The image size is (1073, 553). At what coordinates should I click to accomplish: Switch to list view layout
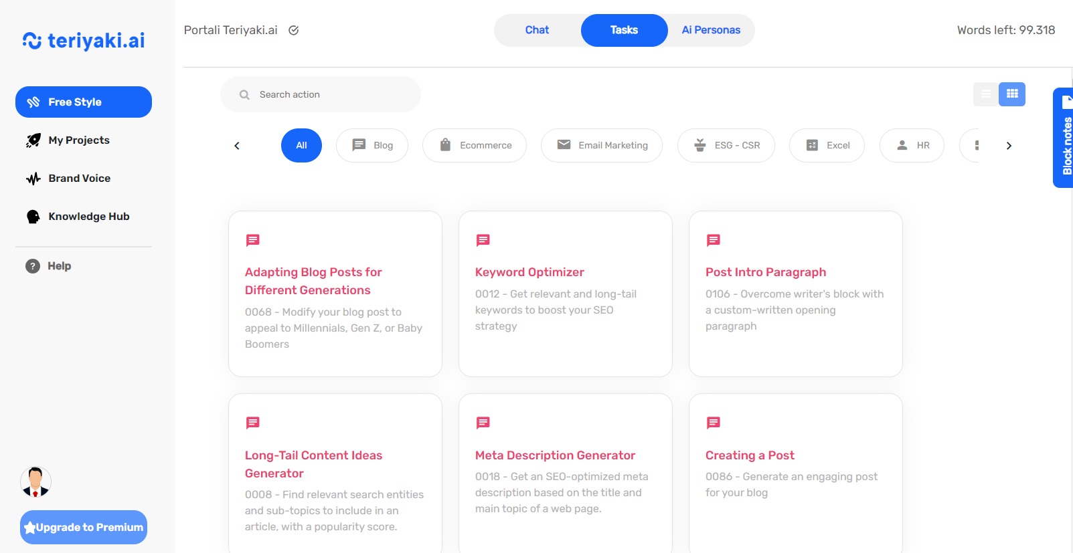pyautogui.click(x=985, y=94)
